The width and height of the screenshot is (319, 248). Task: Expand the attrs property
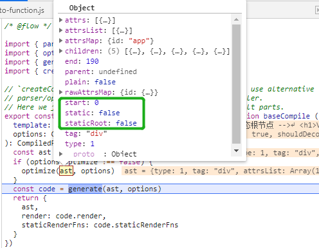61,20
